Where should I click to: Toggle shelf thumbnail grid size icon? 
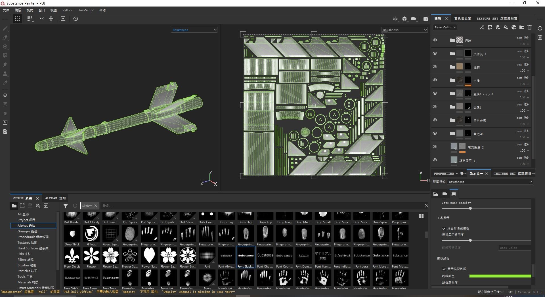[x=421, y=216]
